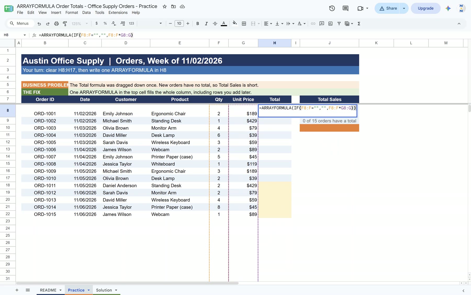Undo the last action
The width and height of the screenshot is (471, 295).
[39, 24]
